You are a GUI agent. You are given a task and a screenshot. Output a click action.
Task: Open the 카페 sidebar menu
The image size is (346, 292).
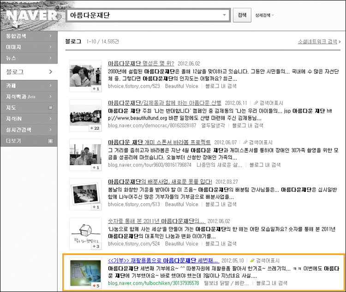coord(29,85)
